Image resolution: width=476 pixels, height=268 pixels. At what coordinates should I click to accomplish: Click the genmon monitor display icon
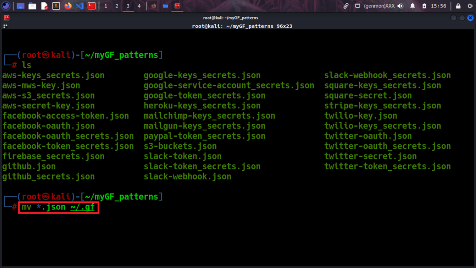[357, 6]
